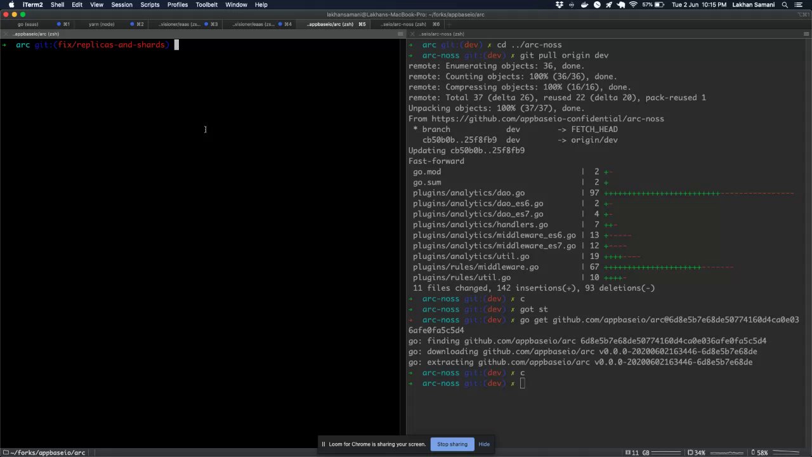Click the ~/forks/appbaseio/arc folder status item
Viewport: 812px width, 457px height.
tap(44, 453)
